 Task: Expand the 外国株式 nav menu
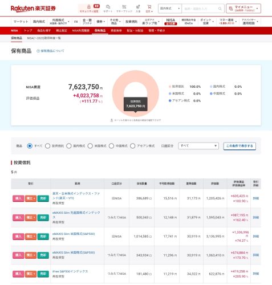tap(59, 22)
